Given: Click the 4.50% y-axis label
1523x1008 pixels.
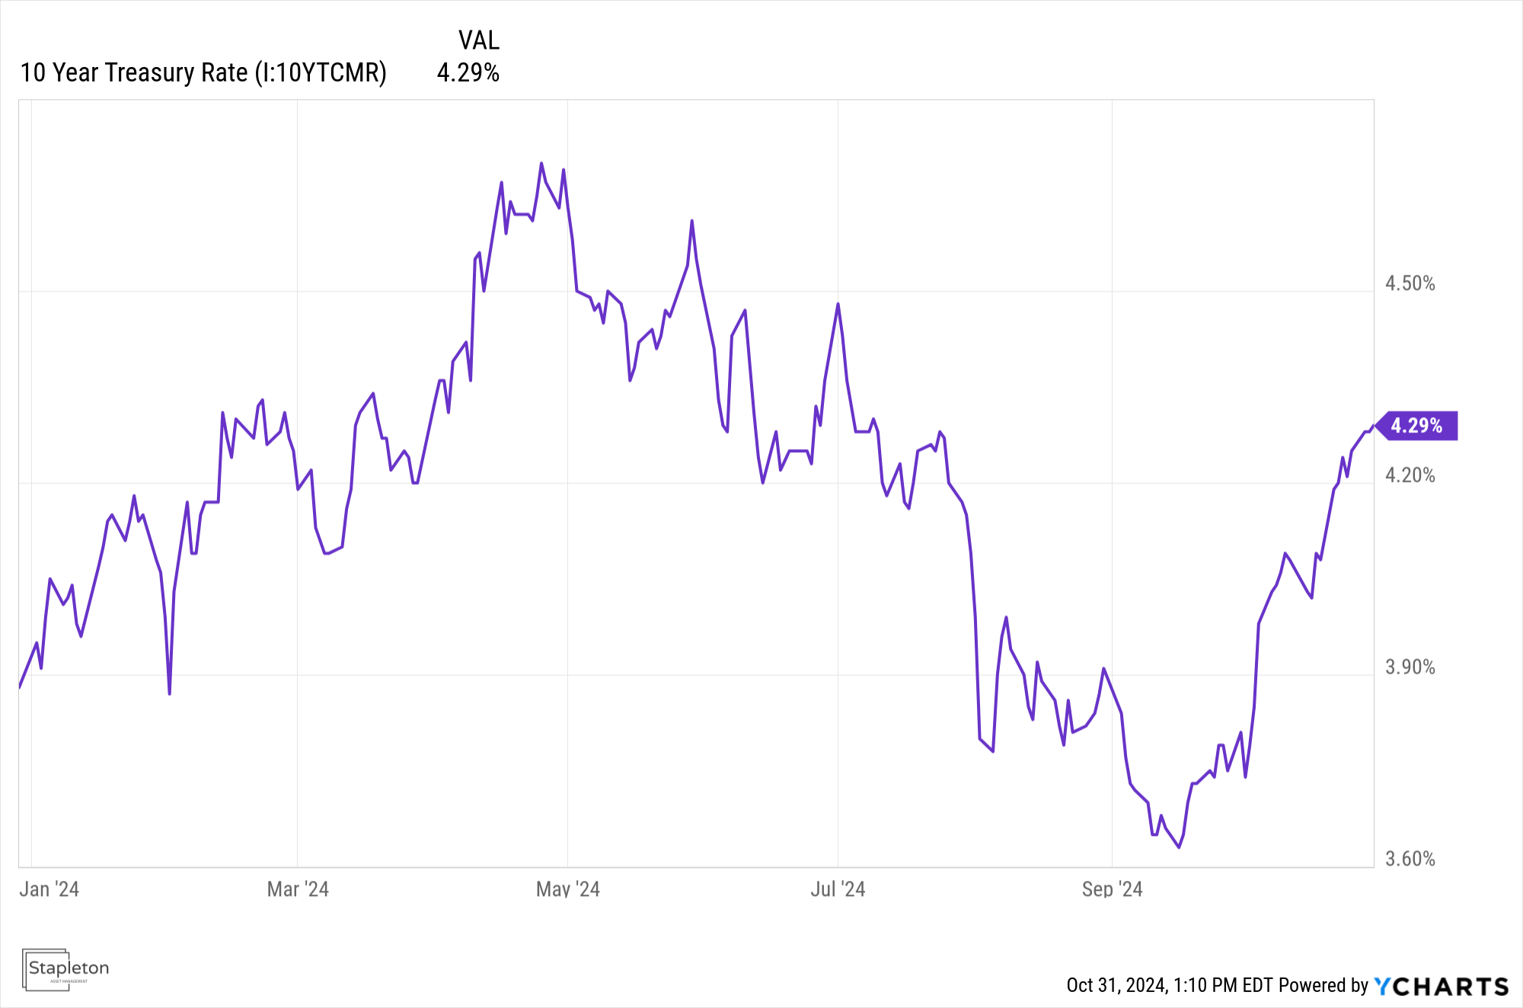Looking at the screenshot, I should coord(1410,284).
